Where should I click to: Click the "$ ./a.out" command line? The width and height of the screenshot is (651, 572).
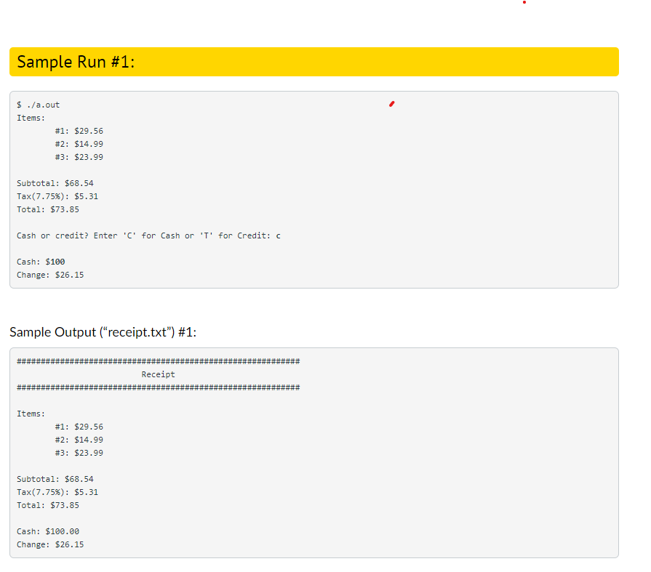(x=39, y=105)
